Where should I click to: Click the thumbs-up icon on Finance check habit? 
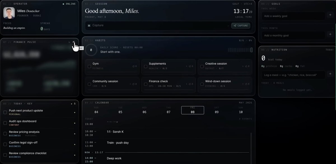190,84
